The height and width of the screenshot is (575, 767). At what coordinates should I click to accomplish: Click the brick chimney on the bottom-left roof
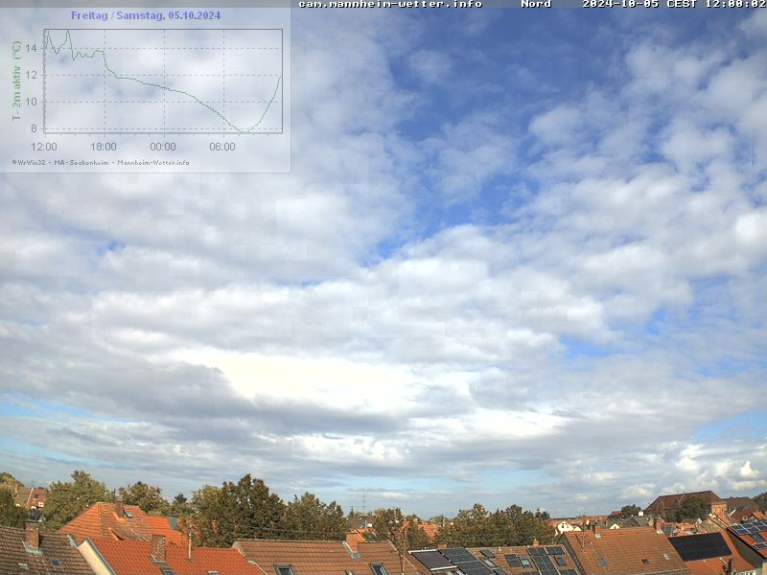click(33, 535)
